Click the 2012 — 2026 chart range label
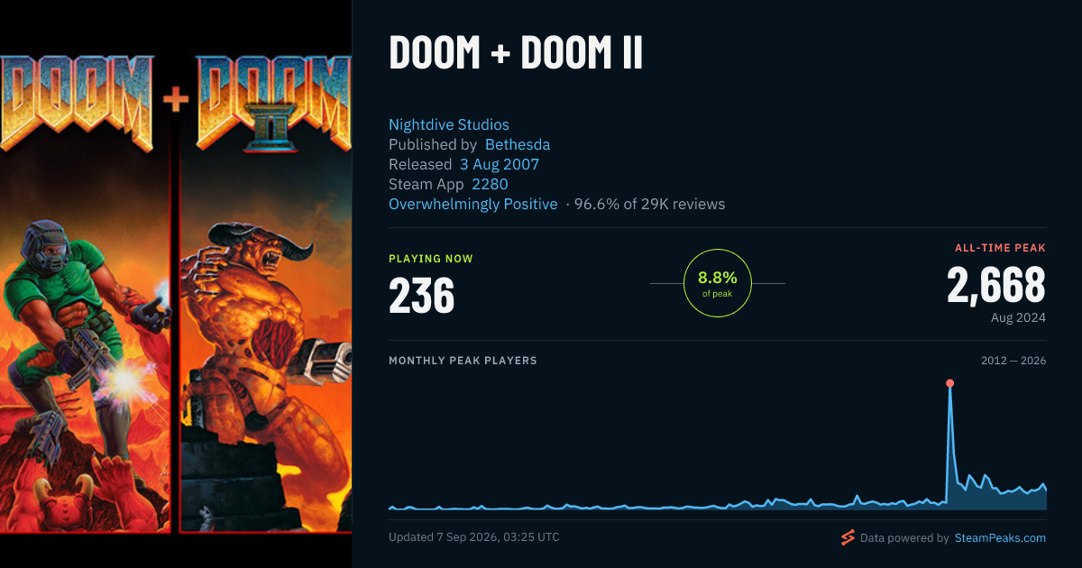The width and height of the screenshot is (1082, 568). click(x=1013, y=361)
